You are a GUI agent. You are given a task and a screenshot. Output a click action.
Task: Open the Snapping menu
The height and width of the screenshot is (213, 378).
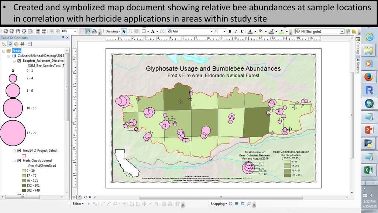219,204
